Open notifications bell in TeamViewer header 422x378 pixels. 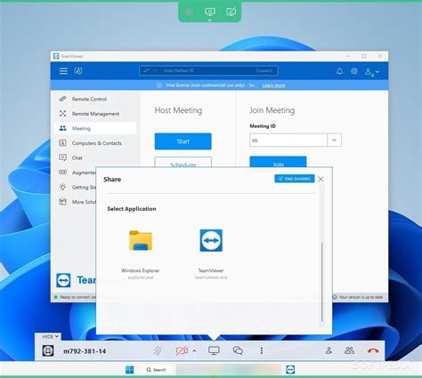coord(339,71)
